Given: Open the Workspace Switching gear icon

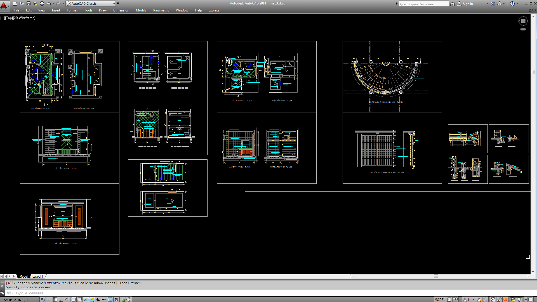Looking at the screenshot, I should [x=493, y=299].
